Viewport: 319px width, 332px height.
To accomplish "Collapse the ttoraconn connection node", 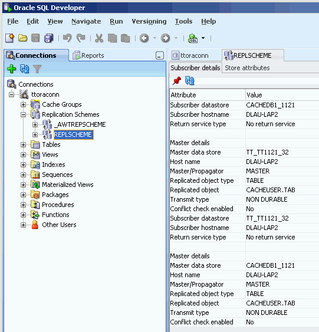I will pos(11,94).
